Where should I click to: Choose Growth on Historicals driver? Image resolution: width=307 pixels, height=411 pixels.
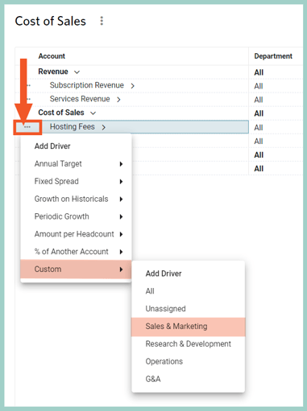[76, 199]
